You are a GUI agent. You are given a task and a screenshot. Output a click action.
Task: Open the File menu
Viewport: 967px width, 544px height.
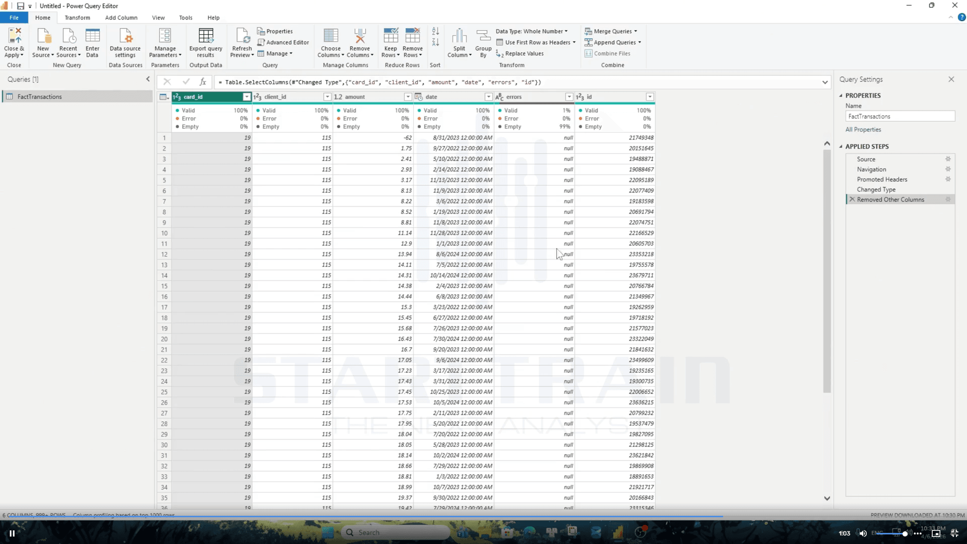[x=14, y=18]
